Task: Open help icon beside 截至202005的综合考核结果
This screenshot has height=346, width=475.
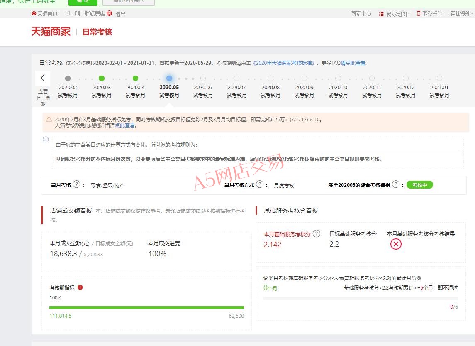Action: [x=396, y=184]
